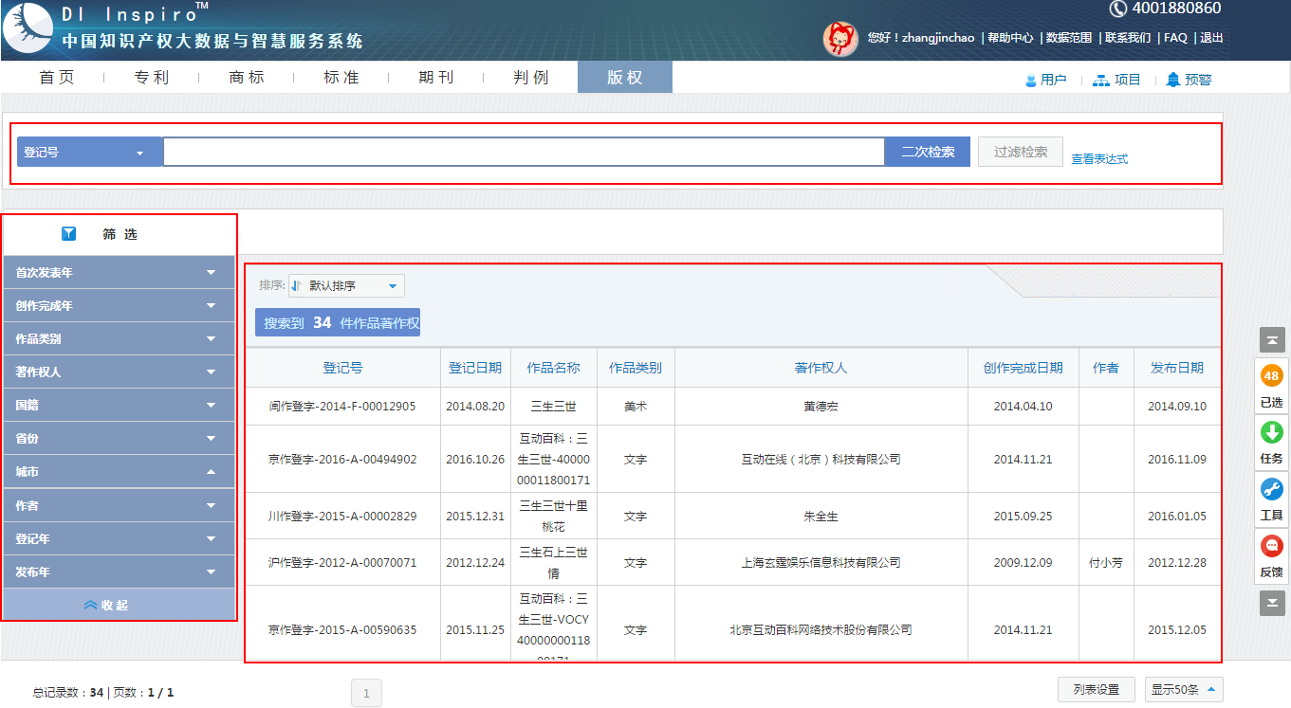Click the 列表设置 button

pos(1096,690)
